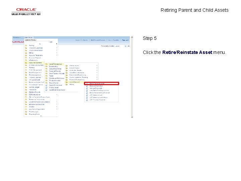Viewport: 241px width, 181px height.
Task: Select the Asset Disposal submenu entry
Action: tap(74, 82)
